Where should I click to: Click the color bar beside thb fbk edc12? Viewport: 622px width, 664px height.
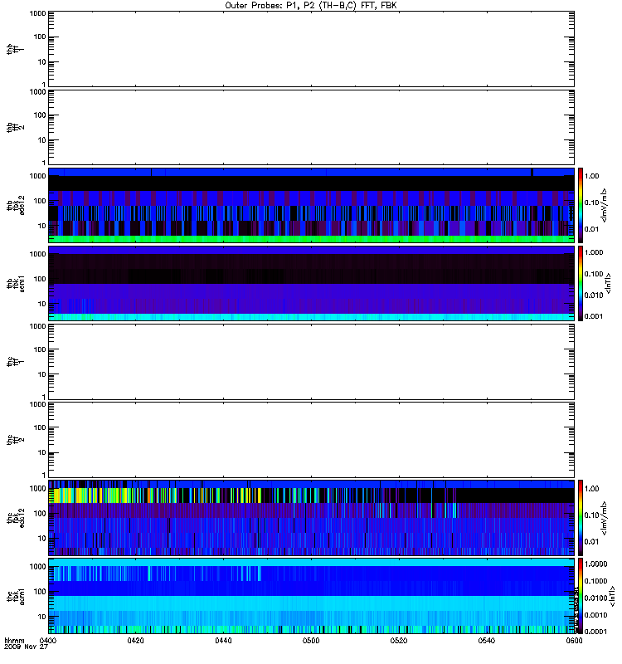(581, 205)
